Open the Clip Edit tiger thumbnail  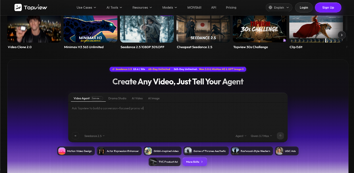pos(316,29)
